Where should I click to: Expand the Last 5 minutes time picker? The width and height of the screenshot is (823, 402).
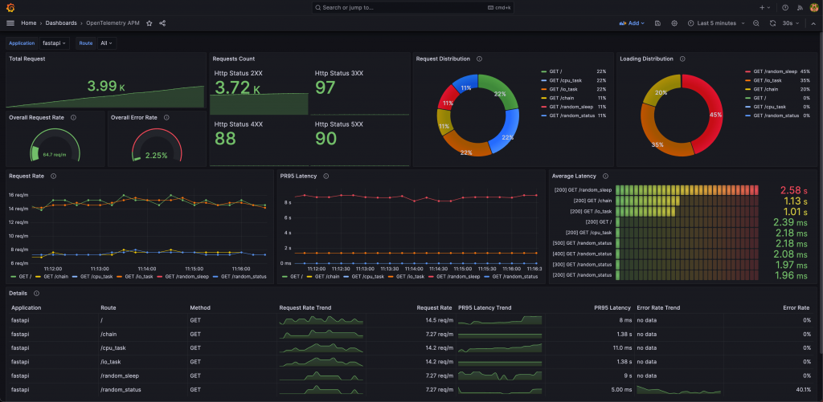tap(716, 23)
